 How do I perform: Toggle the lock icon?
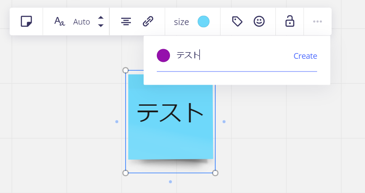click(x=289, y=21)
